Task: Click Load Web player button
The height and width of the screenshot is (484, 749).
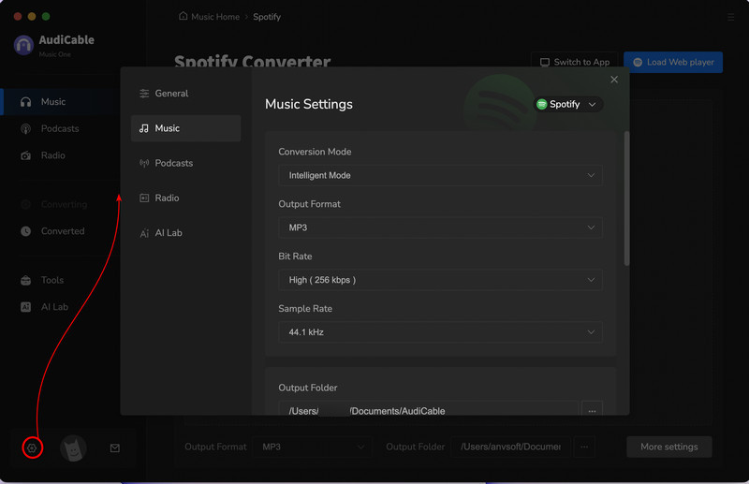Action: tap(673, 62)
